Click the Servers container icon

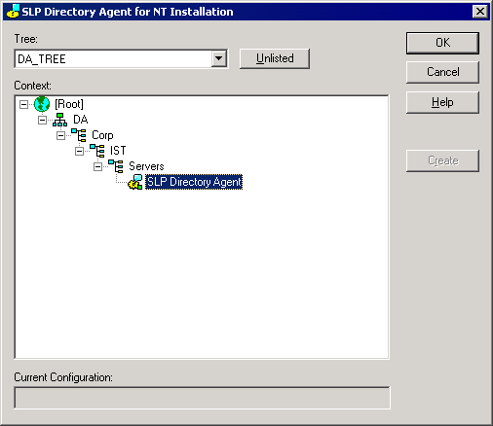tap(116, 166)
